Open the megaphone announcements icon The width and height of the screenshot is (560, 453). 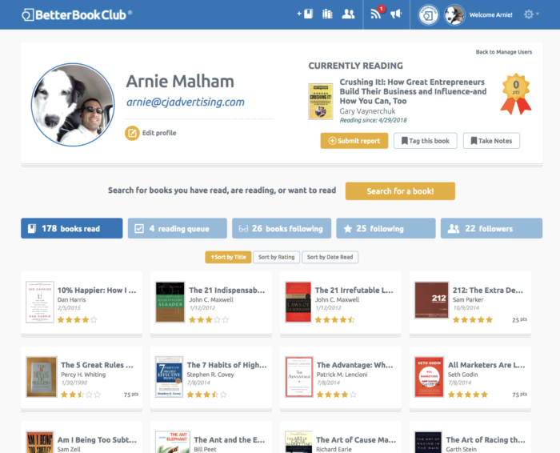pyautogui.click(x=396, y=14)
